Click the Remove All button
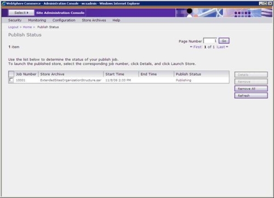This screenshot has width=274, height=198. coord(251,89)
